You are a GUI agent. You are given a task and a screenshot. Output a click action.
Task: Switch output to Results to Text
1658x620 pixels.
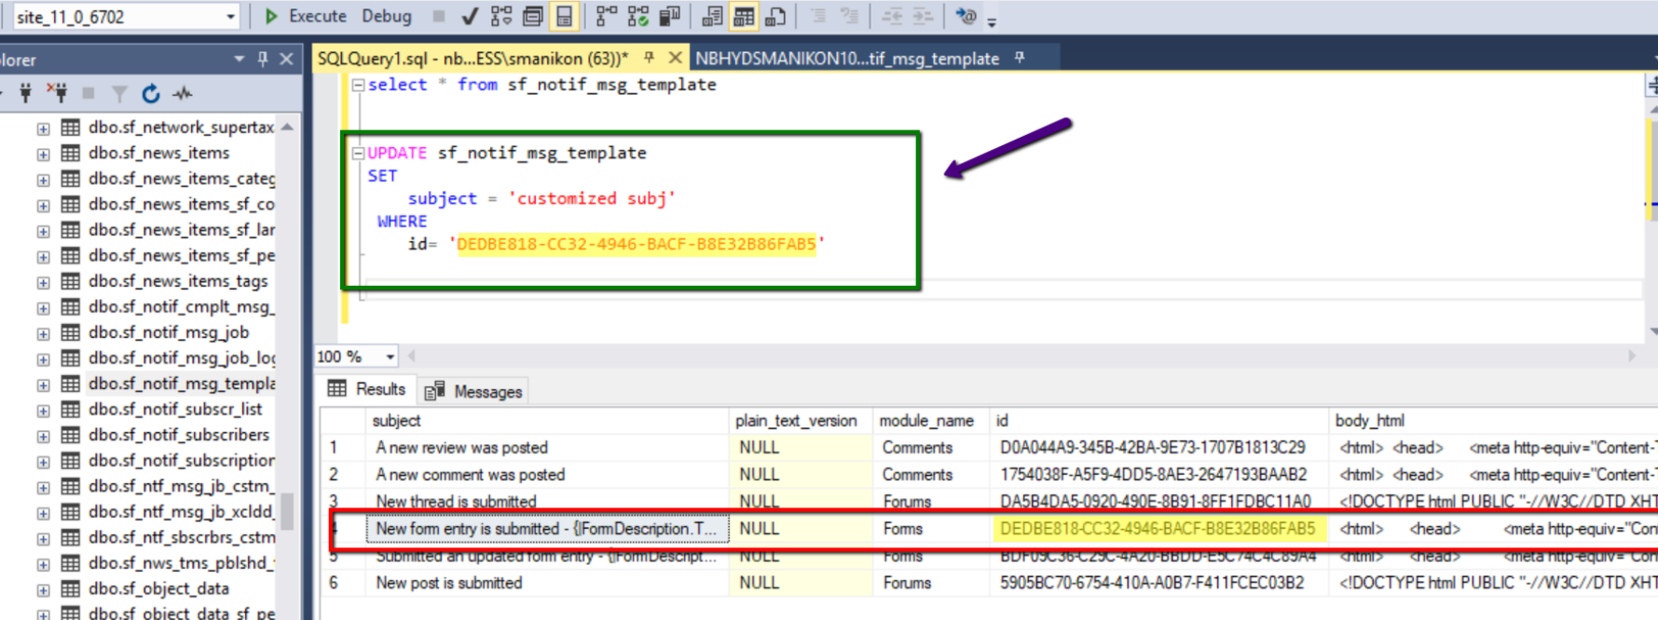point(713,16)
